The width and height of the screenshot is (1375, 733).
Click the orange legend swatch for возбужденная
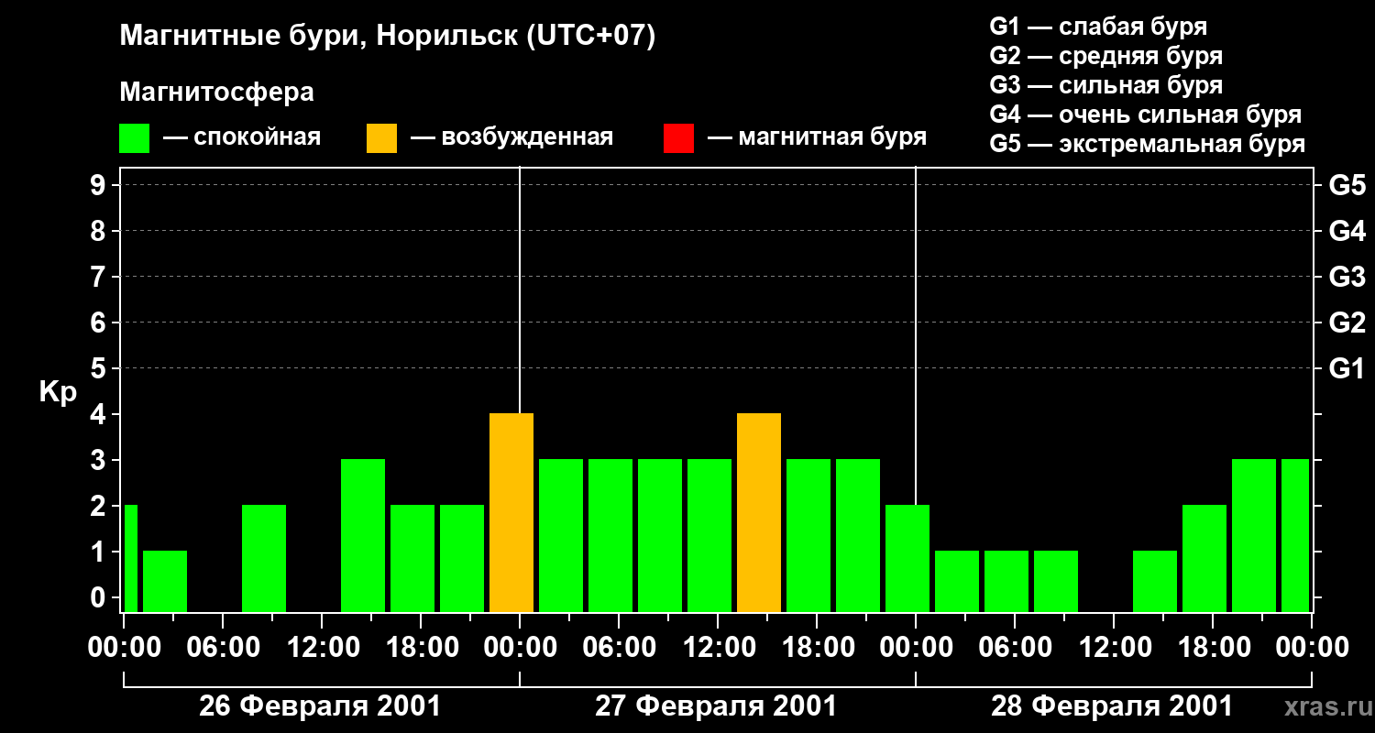[381, 138]
